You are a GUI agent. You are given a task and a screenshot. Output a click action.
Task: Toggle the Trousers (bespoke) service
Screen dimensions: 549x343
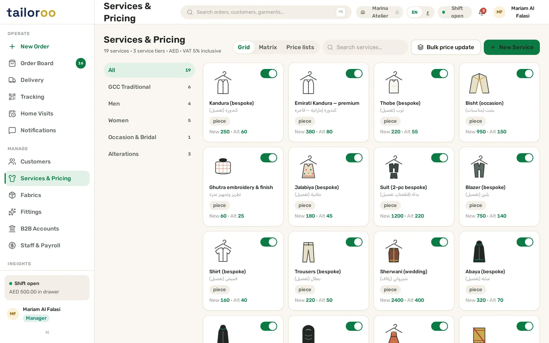(x=354, y=242)
